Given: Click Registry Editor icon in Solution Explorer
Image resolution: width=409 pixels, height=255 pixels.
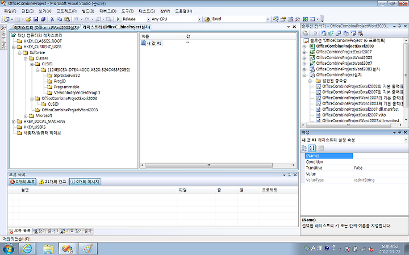Looking at the screenshot, I should point(331,33).
